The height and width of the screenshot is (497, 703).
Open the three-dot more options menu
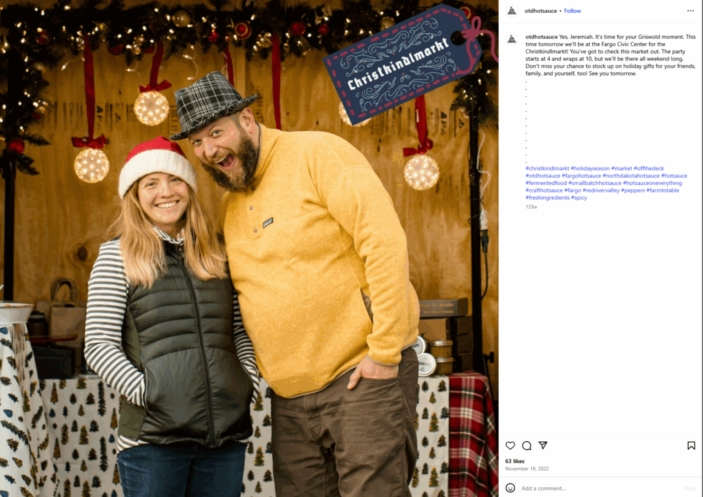pos(690,11)
